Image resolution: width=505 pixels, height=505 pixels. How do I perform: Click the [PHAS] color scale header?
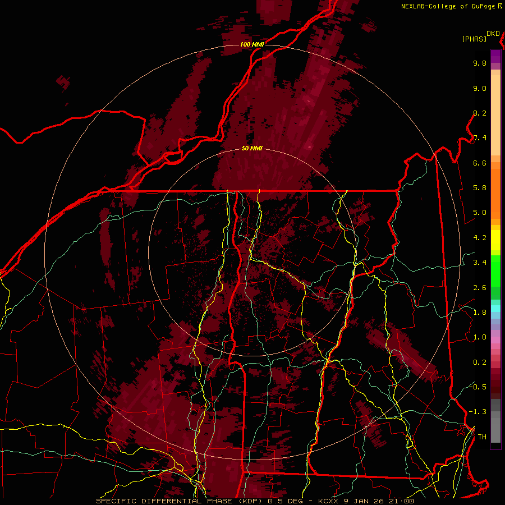click(474, 39)
